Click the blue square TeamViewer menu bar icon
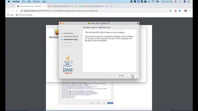Viewport: 198px width, 111px height. click(x=138, y=1)
